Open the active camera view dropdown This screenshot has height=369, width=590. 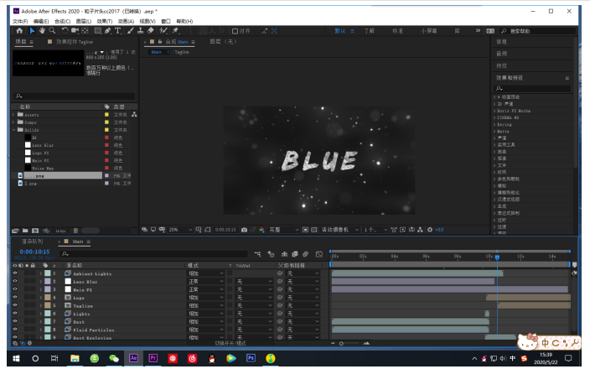pyautogui.click(x=339, y=230)
